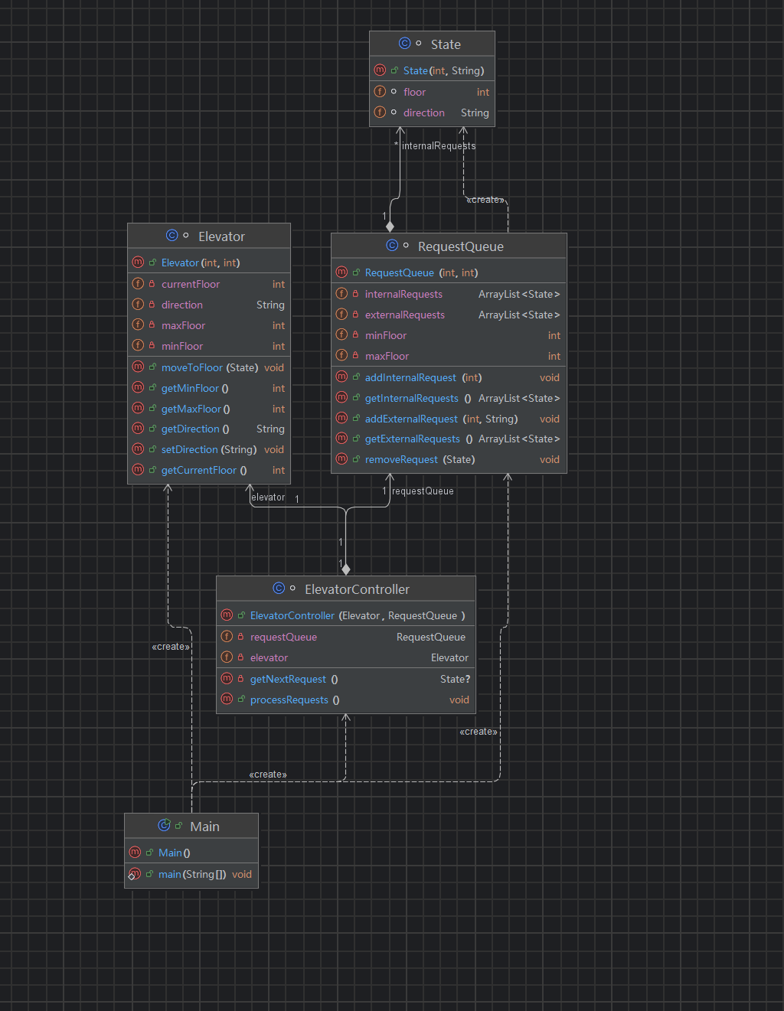Image resolution: width=784 pixels, height=1011 pixels.
Task: Click the static method icon for main(String[])
Action: [135, 874]
